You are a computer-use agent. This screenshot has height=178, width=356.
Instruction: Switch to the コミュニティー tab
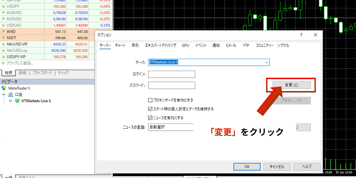pos(265,45)
